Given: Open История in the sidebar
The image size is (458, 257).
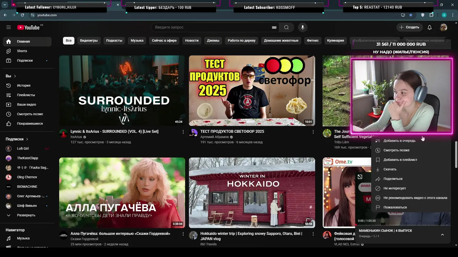Looking at the screenshot, I should pos(27,86).
